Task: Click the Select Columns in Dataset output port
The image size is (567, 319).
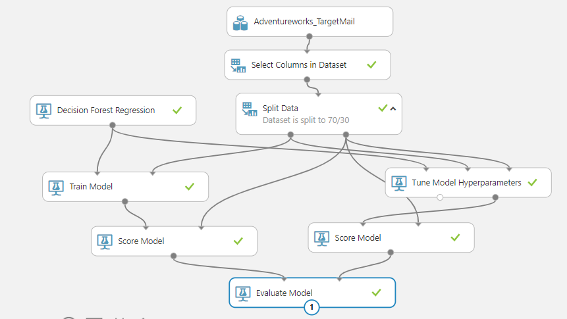Action: point(307,80)
